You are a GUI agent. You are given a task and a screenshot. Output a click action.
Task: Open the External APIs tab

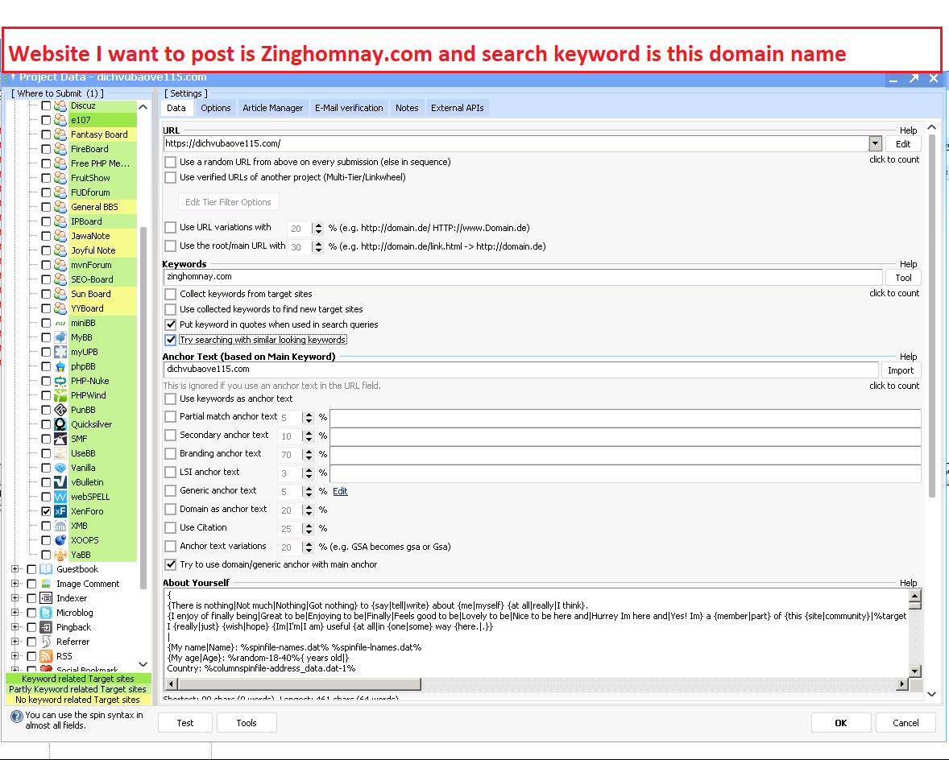click(x=457, y=108)
